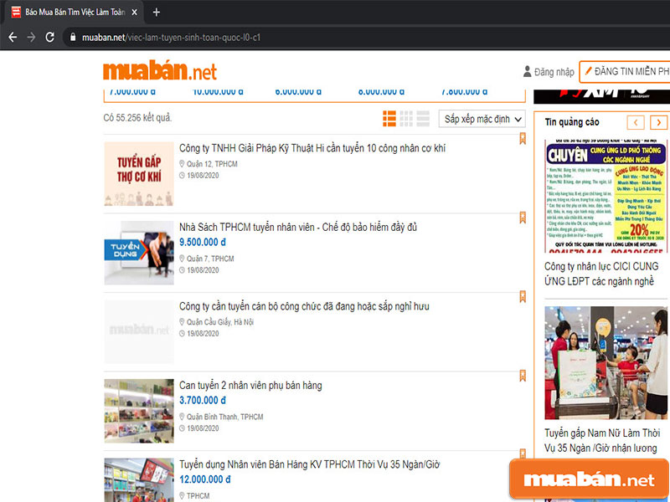Click Quận 7, TPHCM location text
670x502 pixels.
coord(210,259)
